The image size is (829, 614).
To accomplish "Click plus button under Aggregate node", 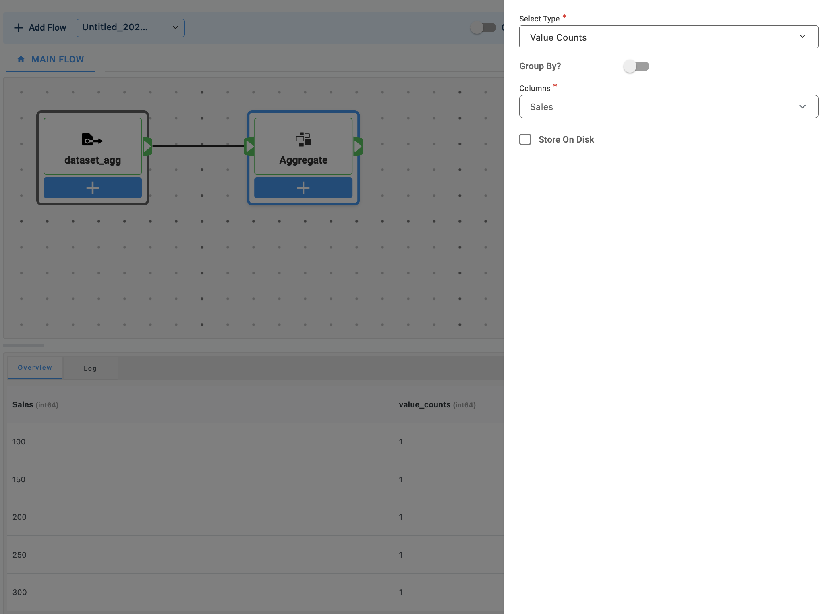I will (x=303, y=188).
